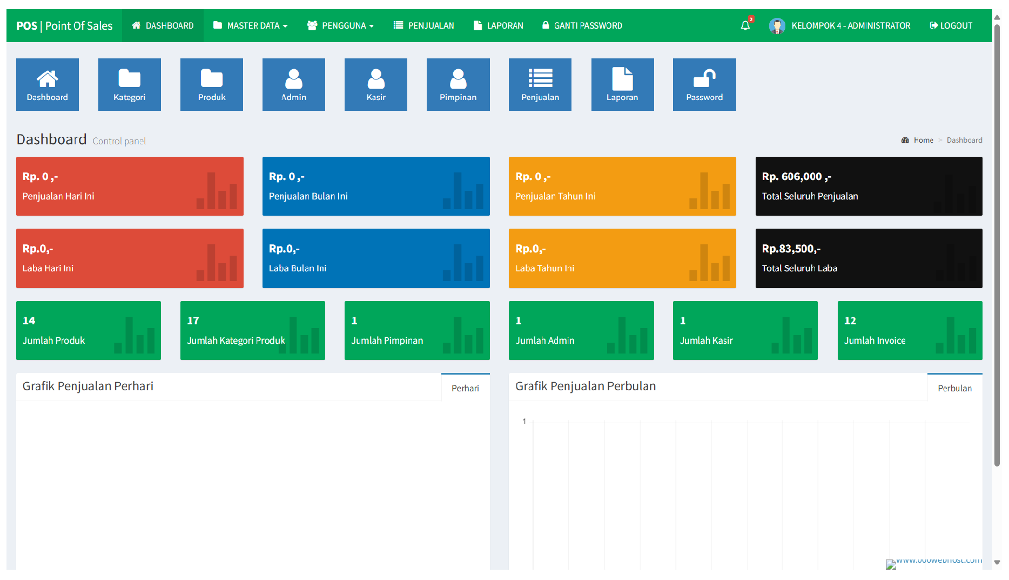Open Penjualan in the top navigation

coord(424,25)
